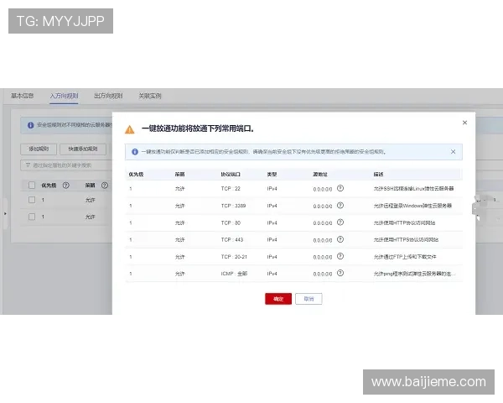This screenshot has width=503, height=403.
Task: Go to 关联实例 tab
Action: pyautogui.click(x=150, y=96)
